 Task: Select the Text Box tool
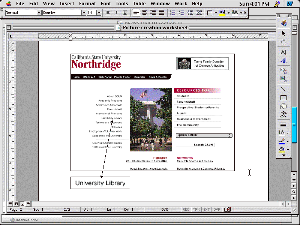283,52
